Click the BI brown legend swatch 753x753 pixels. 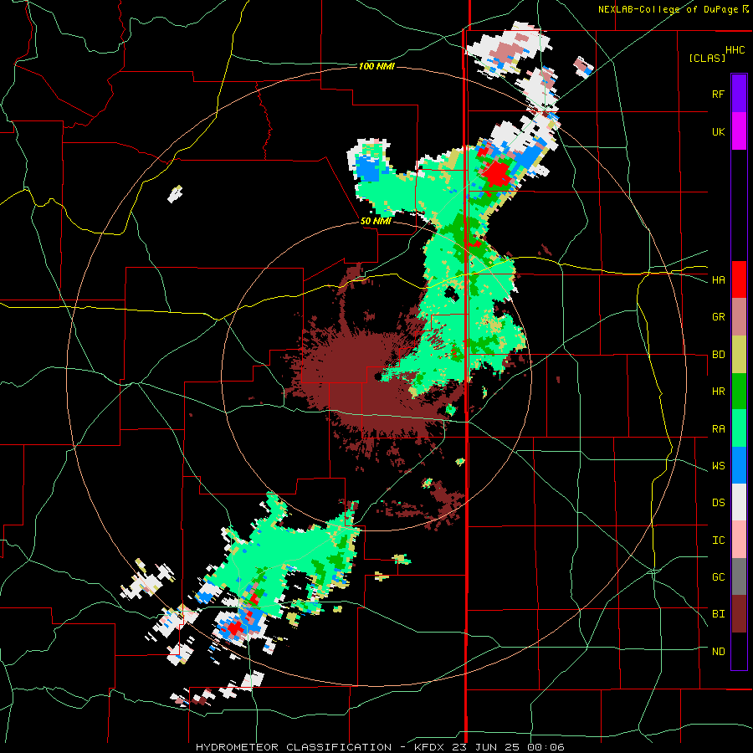(x=739, y=614)
